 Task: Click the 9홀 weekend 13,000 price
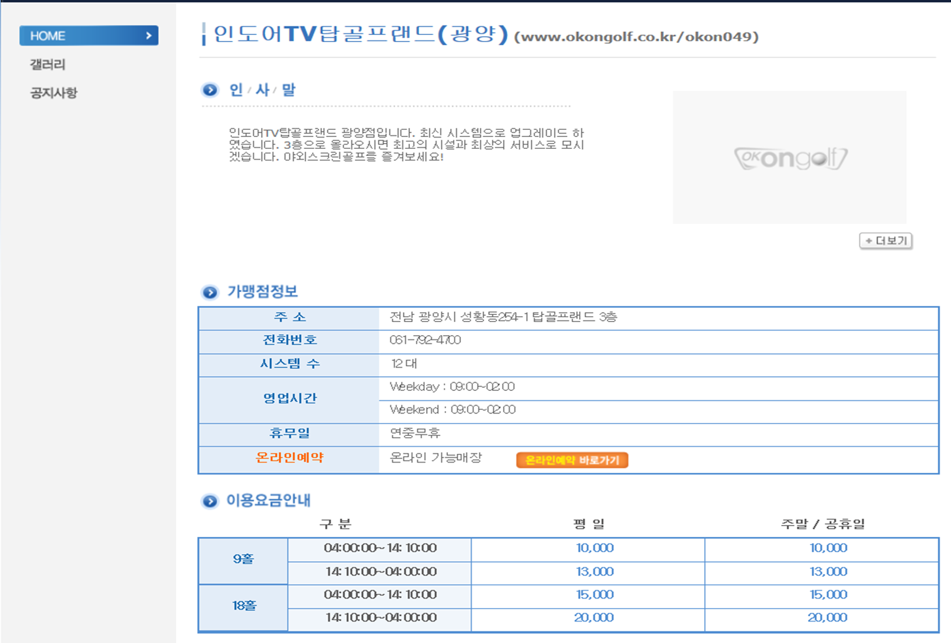[828, 572]
